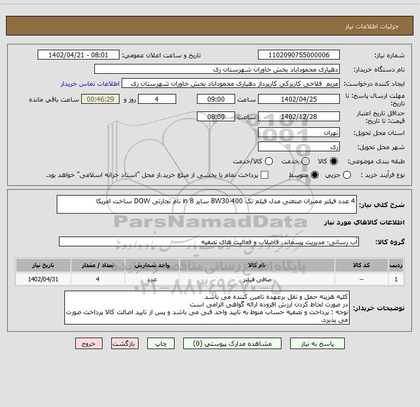Click the کد کالا column header

point(361,265)
